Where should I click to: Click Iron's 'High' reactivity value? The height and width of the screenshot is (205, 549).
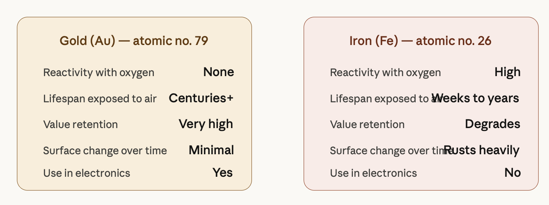coord(508,72)
